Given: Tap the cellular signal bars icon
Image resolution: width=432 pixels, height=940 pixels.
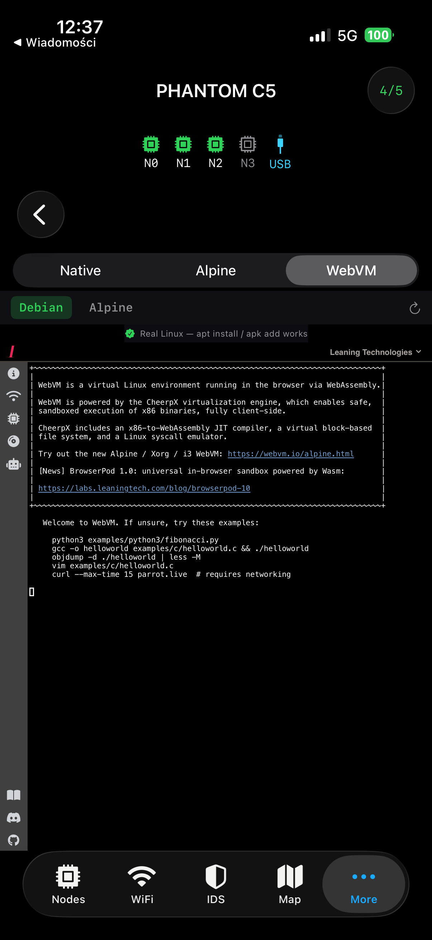Looking at the screenshot, I should coord(320,35).
